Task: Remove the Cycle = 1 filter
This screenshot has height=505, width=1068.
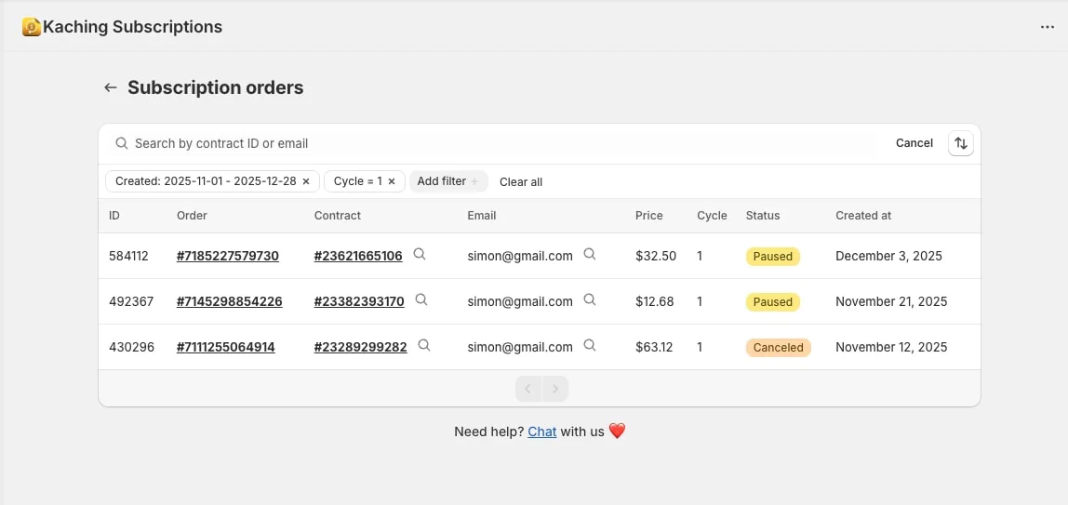Action: 392,181
